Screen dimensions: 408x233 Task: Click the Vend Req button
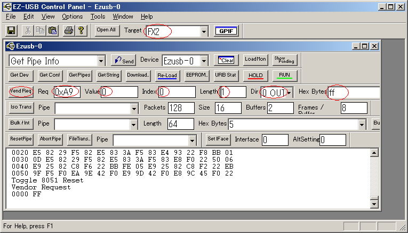(x=21, y=91)
